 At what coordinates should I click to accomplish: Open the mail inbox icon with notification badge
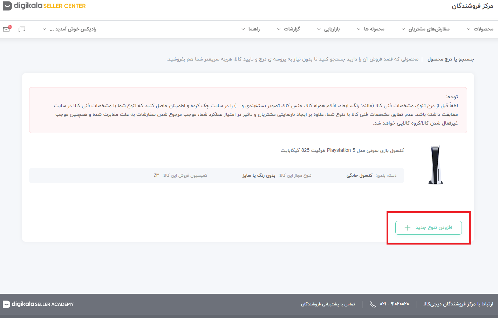(7, 29)
